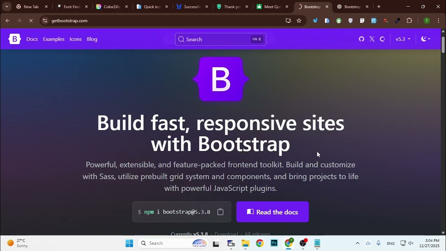446x251 pixels.
Task: Open the Blog navbar link
Action: pyautogui.click(x=92, y=39)
